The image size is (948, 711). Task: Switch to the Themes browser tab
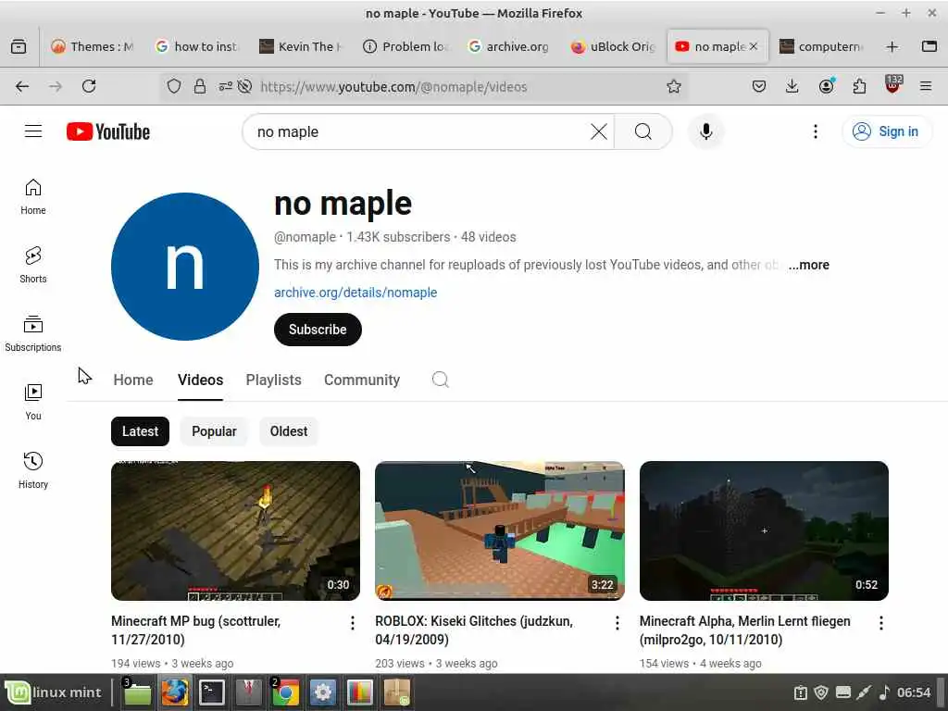point(93,46)
